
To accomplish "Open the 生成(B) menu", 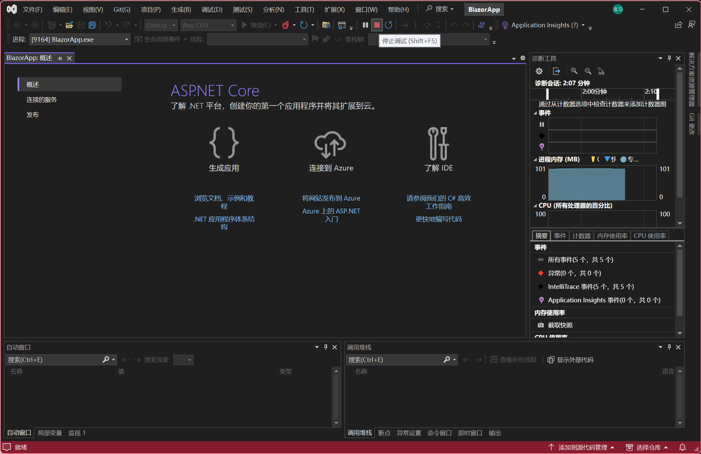I will point(181,9).
